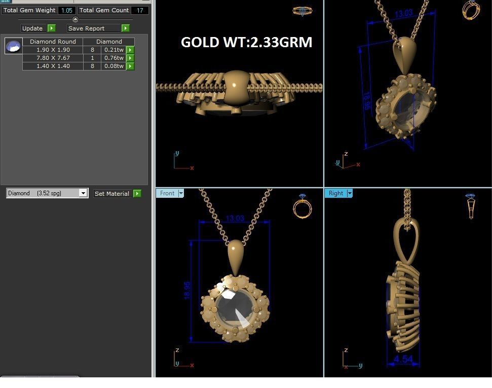The image size is (492, 388).
Task: Click the collapse arrow below Total Gem Weight
Action: pos(75,19)
